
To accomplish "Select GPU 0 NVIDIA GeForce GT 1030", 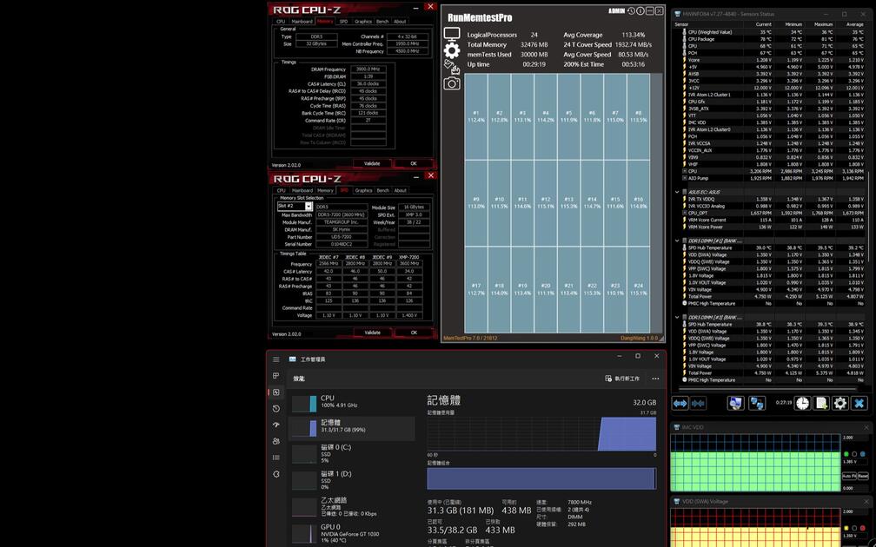I will click(352, 533).
